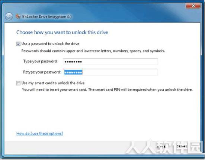Click the next button
The width and height of the screenshot is (205, 160).
click(161, 147)
